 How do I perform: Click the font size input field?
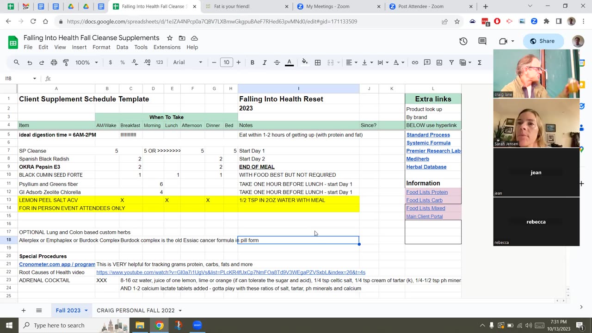coord(226,62)
